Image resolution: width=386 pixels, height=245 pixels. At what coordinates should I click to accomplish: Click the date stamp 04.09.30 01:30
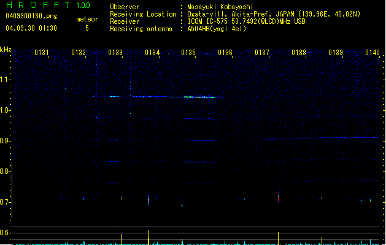click(31, 28)
